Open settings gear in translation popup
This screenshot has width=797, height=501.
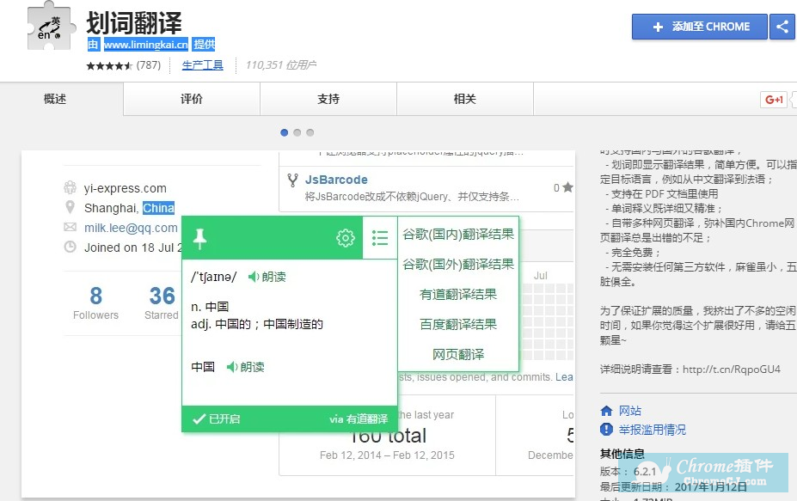tap(346, 238)
